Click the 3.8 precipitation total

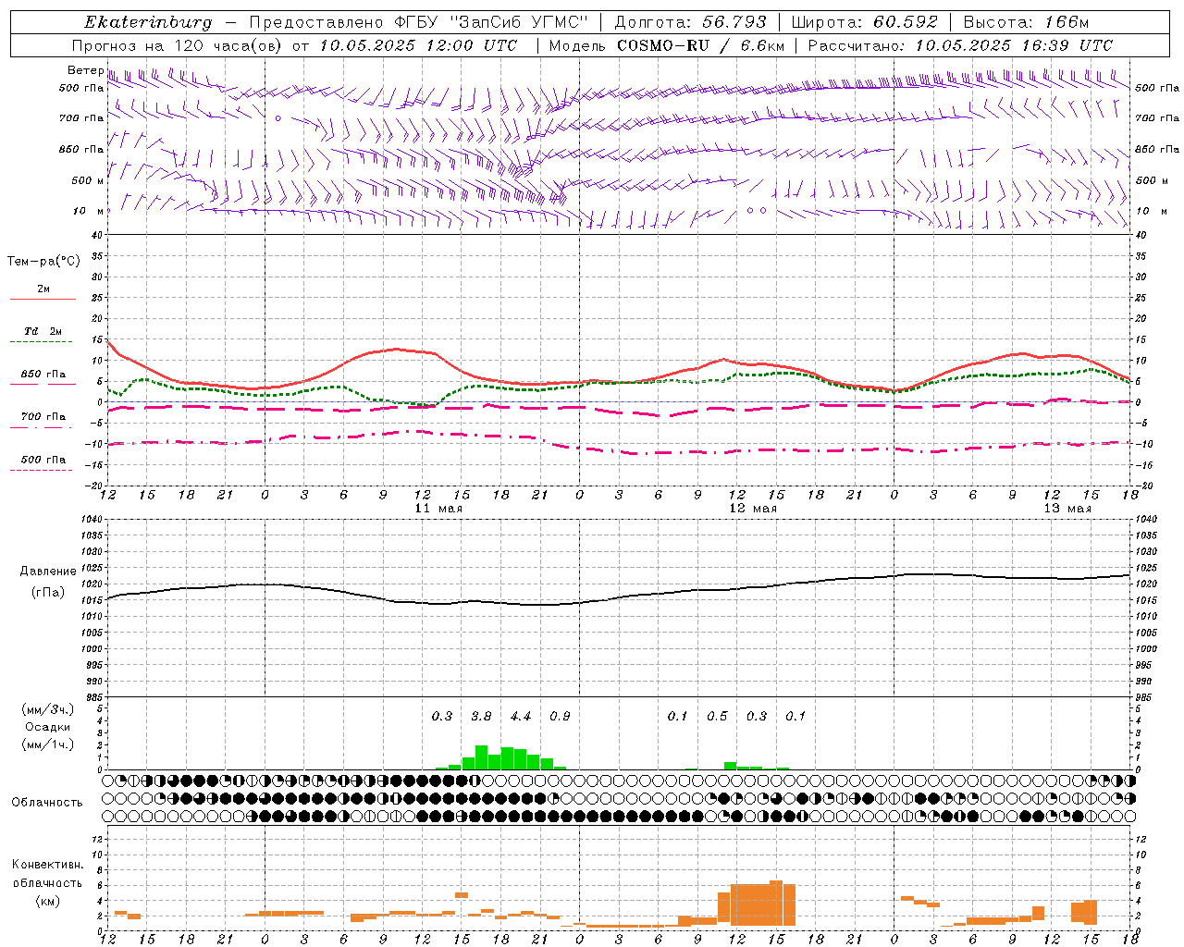pos(481,717)
